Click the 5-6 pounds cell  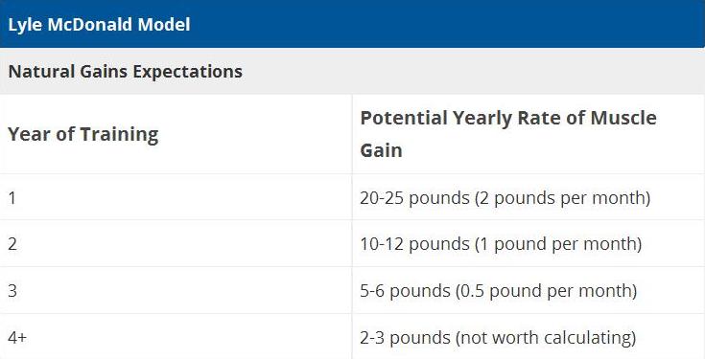[529, 290]
